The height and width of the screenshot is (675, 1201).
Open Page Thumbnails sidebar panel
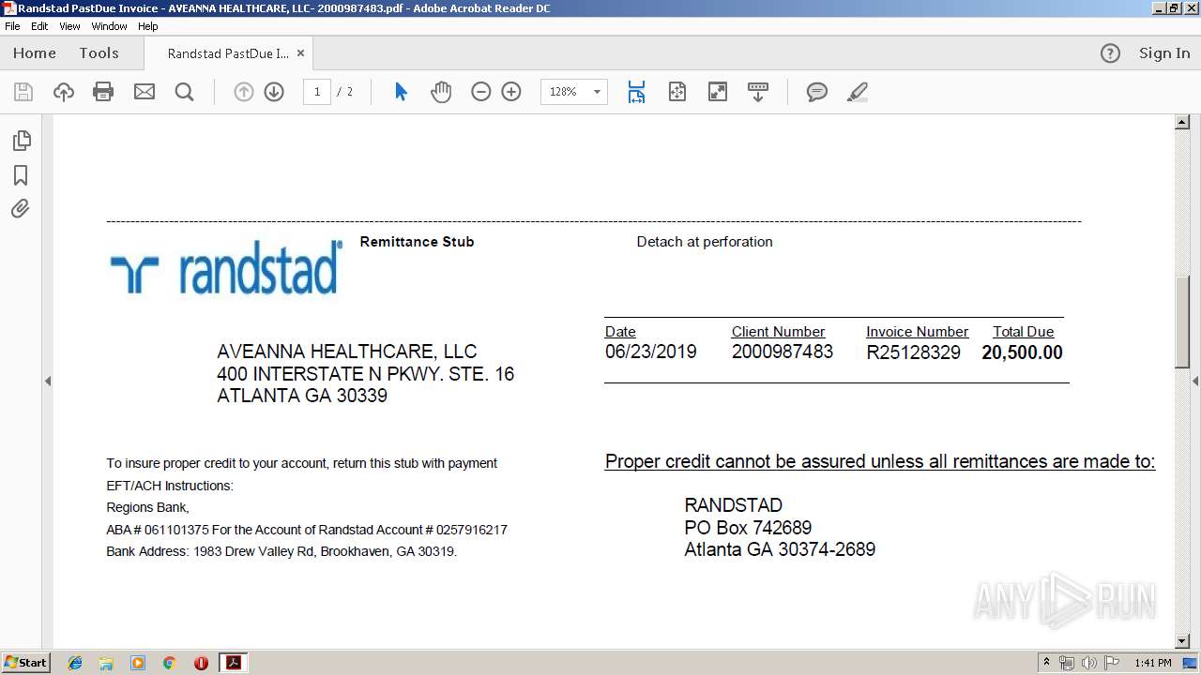coord(21,141)
